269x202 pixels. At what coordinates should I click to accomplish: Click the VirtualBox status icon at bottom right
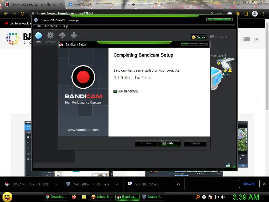coord(228,166)
